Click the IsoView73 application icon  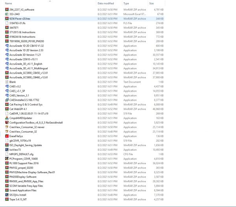[7, 150]
